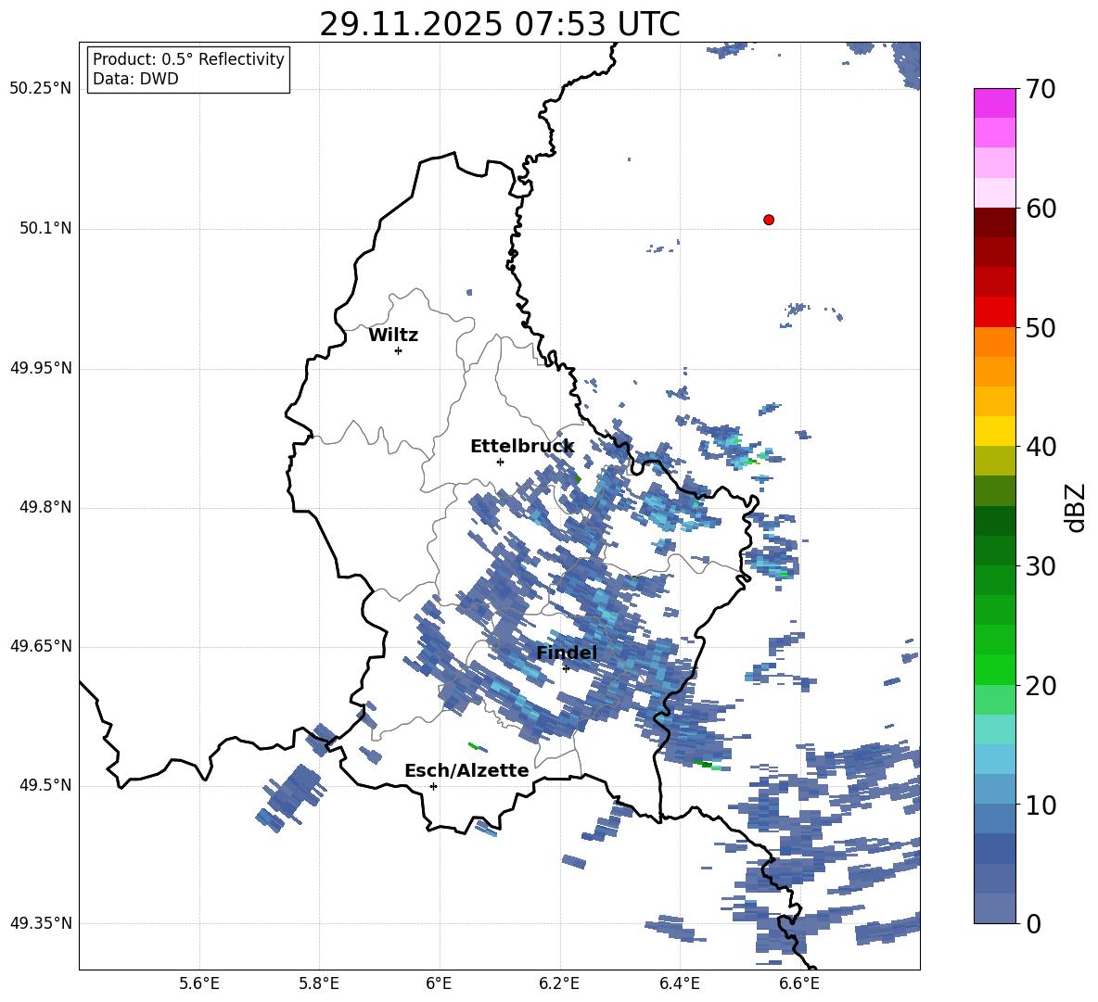Click the Findel city cross marker
Viewport: 1098px width, 1002px height.
566,668
